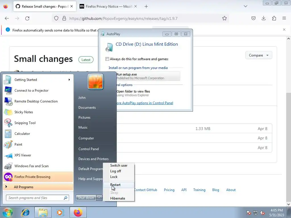Open Computer from the Start menu
This screenshot has height=218, width=291.
click(86, 138)
